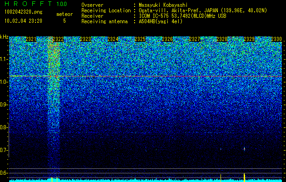Viewport: 286px width, 182px height.
Task: Select observer name Masayuki Kobayashi
Action: (x=163, y=5)
